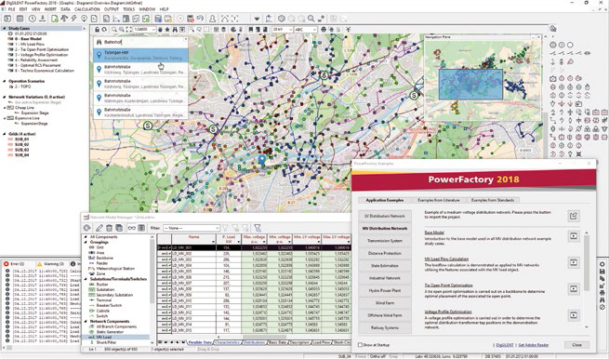Select the LV Distribution Network example button
The image size is (609, 359).
point(385,216)
